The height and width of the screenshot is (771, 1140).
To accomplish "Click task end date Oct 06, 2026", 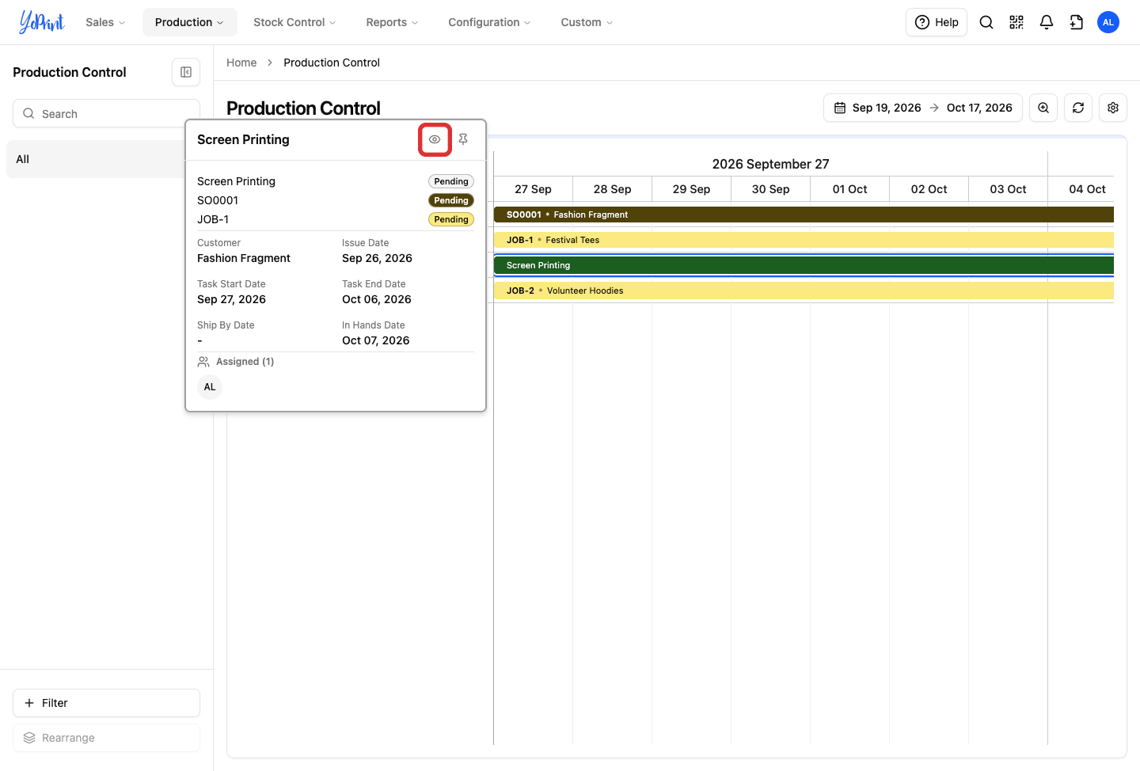I will (x=377, y=299).
